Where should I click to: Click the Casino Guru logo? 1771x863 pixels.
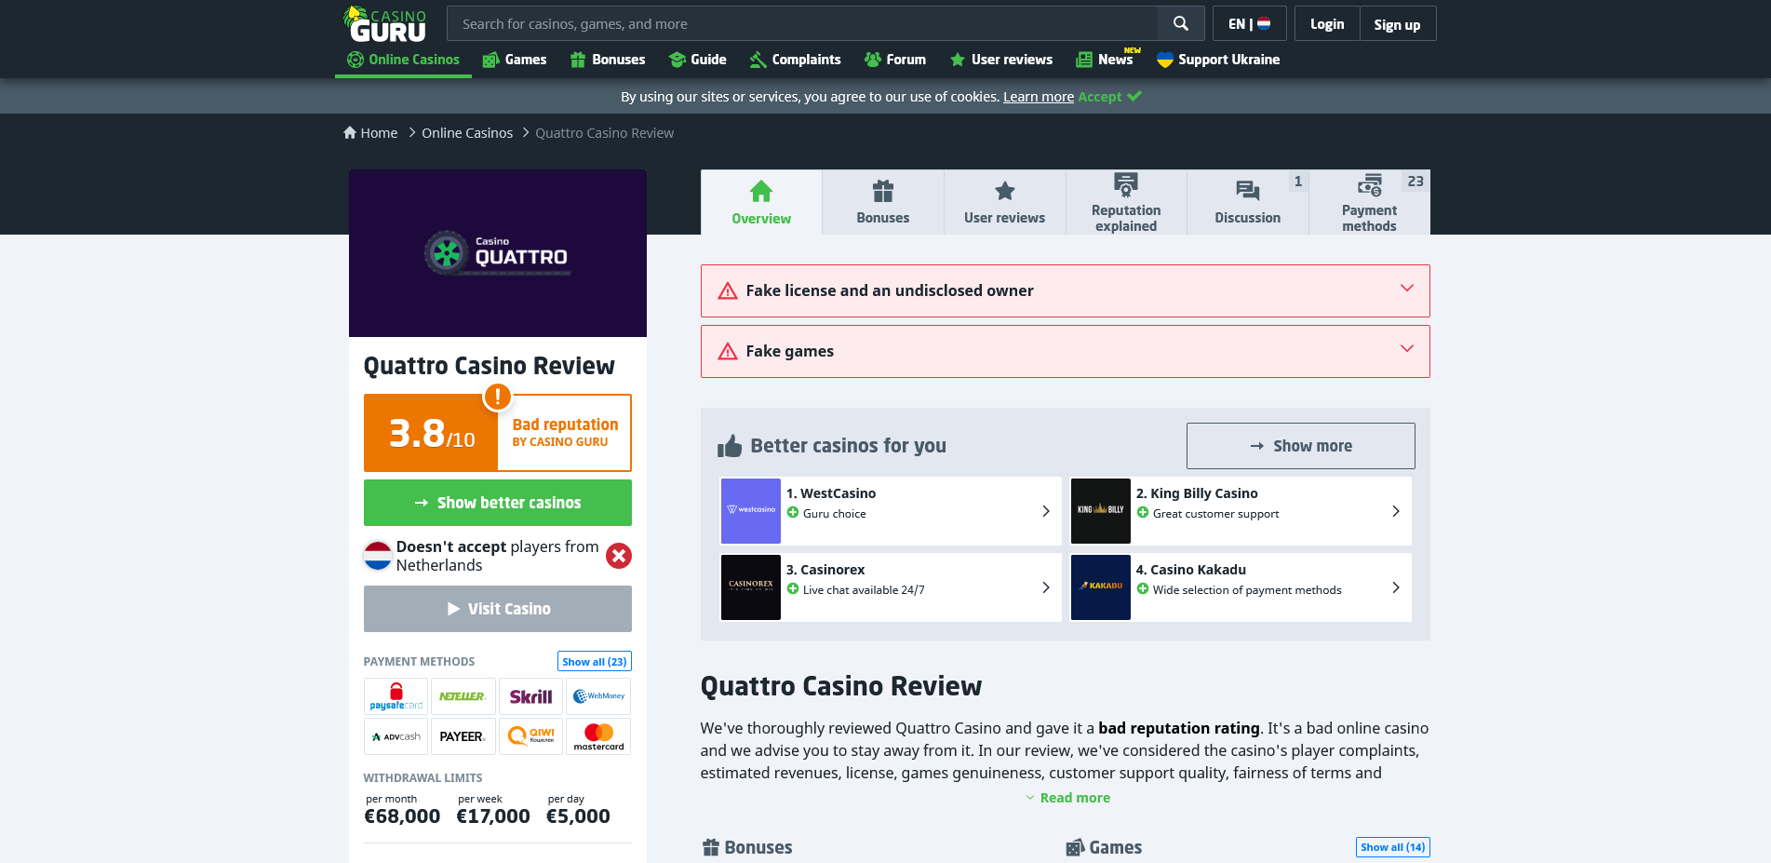click(384, 24)
